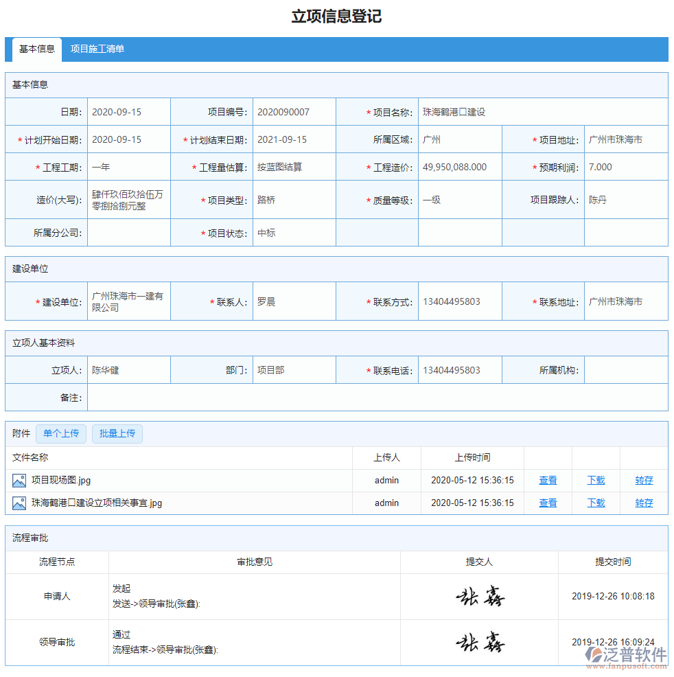The height and width of the screenshot is (677, 674).
Task: Open 查看 for 项目现场图.jpg
Action: point(548,480)
